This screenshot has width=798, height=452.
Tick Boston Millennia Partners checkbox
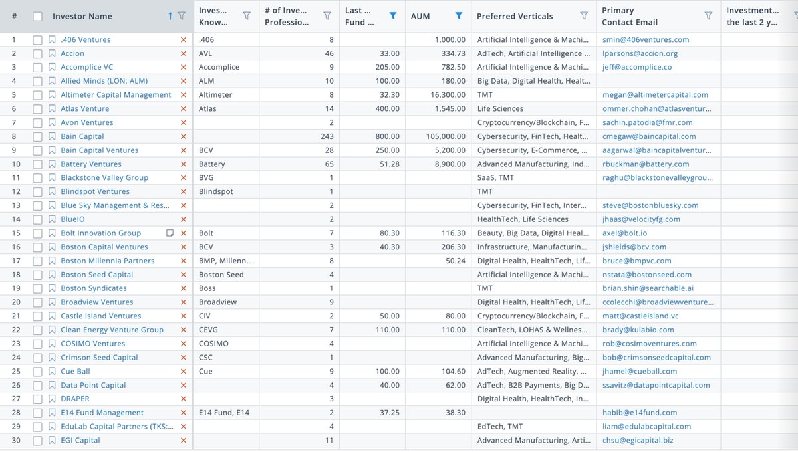point(38,261)
